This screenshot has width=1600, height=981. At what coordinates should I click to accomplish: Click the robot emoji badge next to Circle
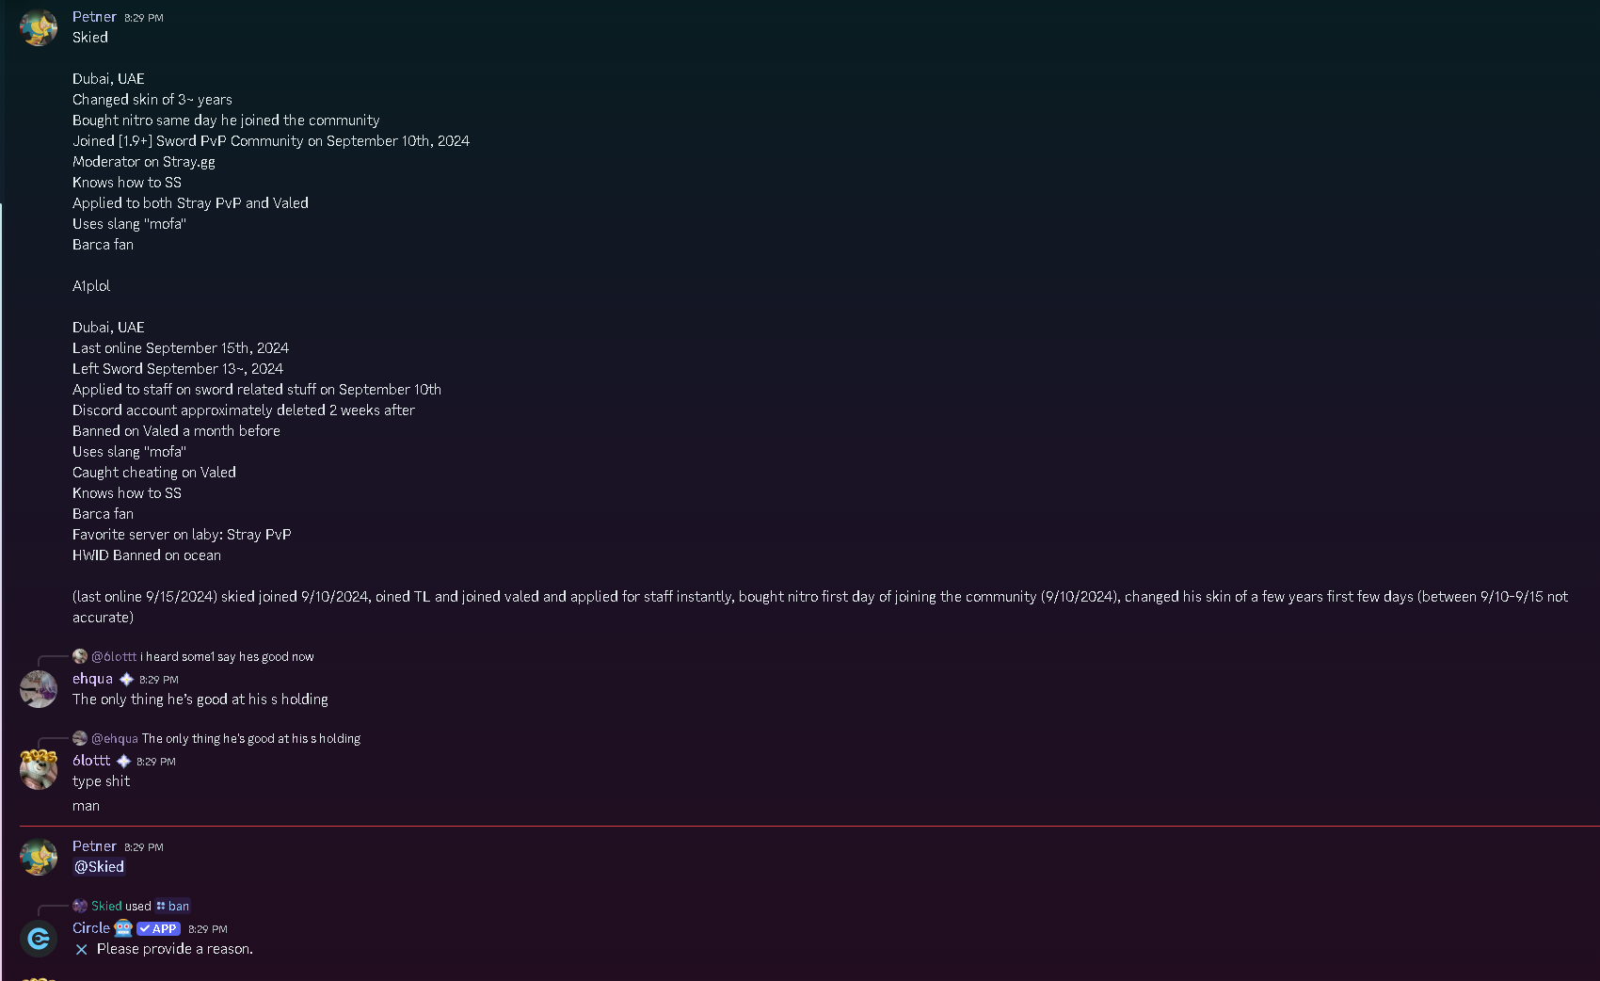[x=123, y=928]
